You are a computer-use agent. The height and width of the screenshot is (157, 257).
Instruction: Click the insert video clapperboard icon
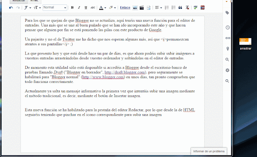142,8
